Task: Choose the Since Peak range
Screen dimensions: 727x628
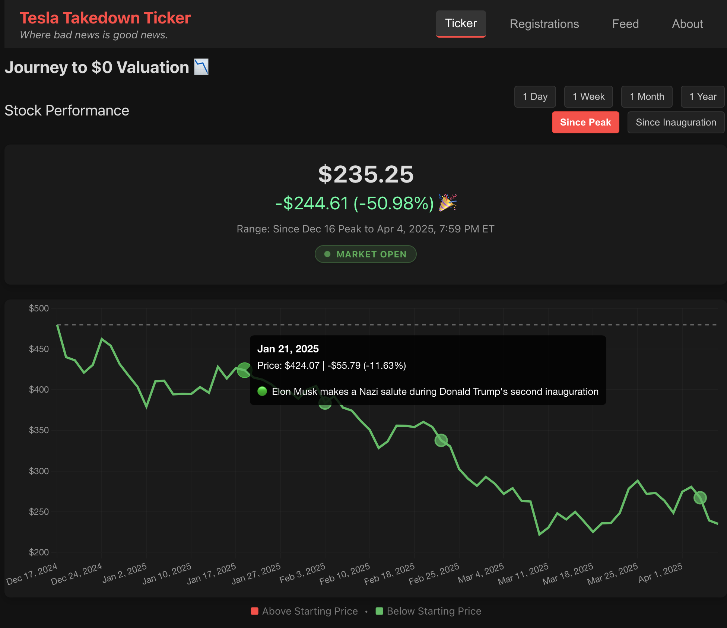Action: [585, 122]
